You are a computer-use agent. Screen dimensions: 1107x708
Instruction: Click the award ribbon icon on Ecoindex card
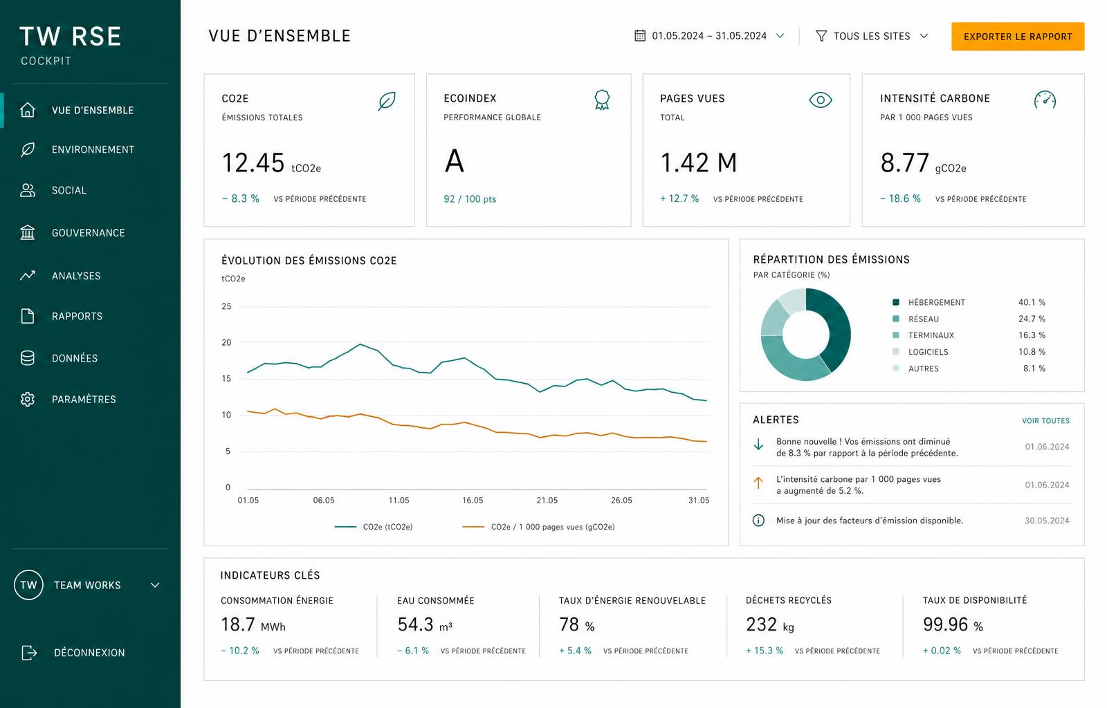click(x=602, y=100)
